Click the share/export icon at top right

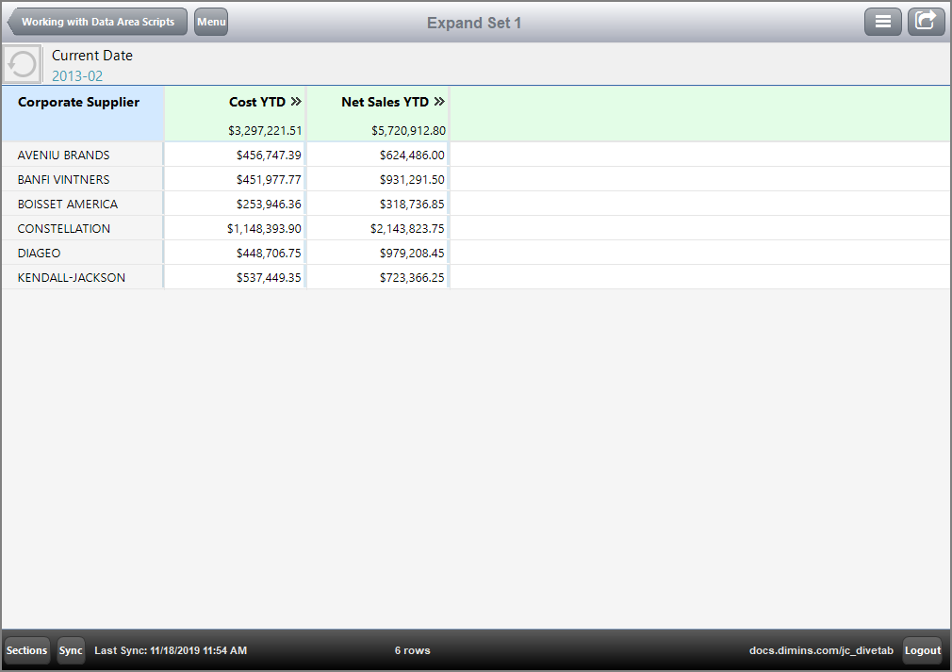tap(926, 21)
